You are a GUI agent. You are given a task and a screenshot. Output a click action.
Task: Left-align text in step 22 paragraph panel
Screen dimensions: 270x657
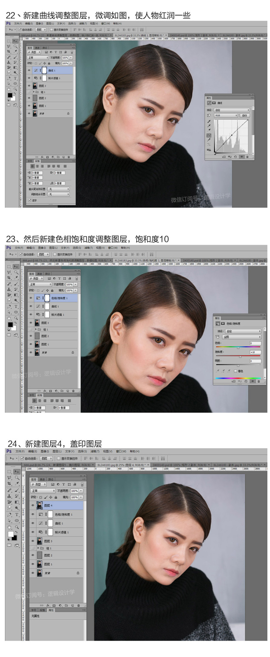pos(32,166)
